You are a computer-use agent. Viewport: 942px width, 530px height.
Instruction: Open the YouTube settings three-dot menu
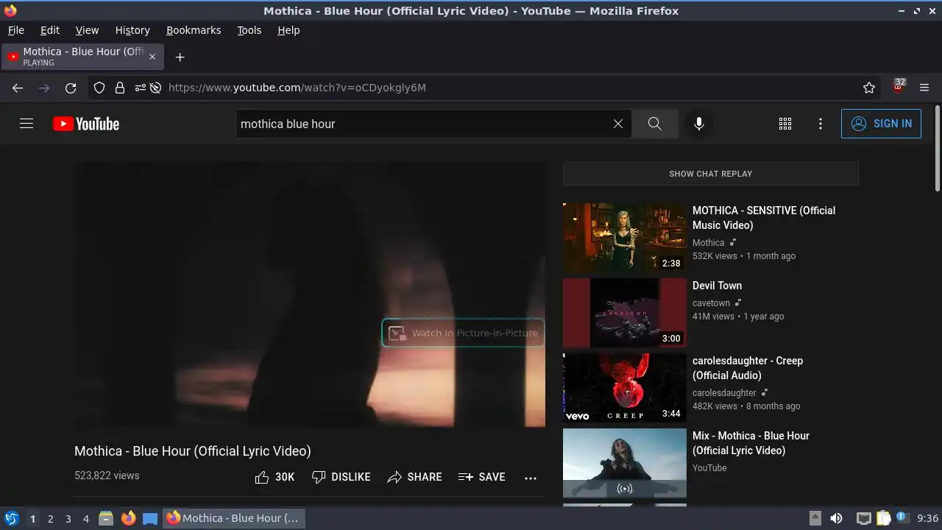coord(821,124)
